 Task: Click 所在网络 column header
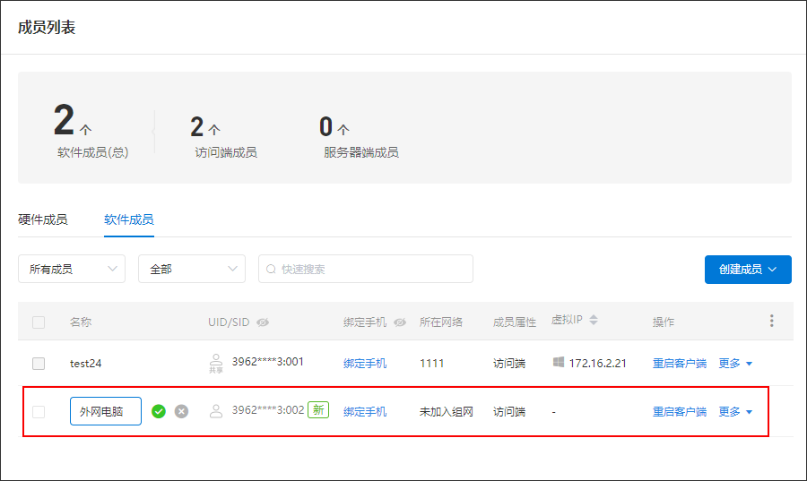click(441, 322)
